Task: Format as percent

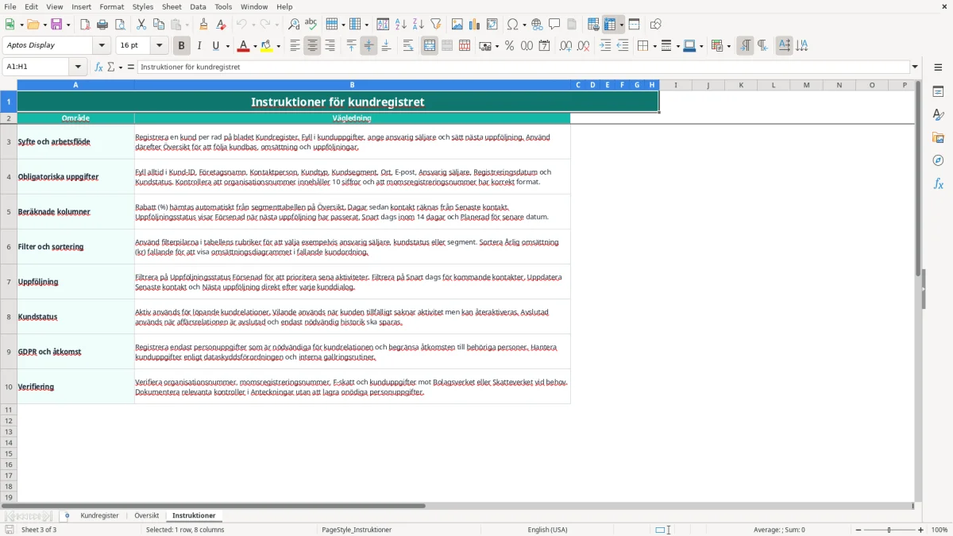Action: pos(509,46)
